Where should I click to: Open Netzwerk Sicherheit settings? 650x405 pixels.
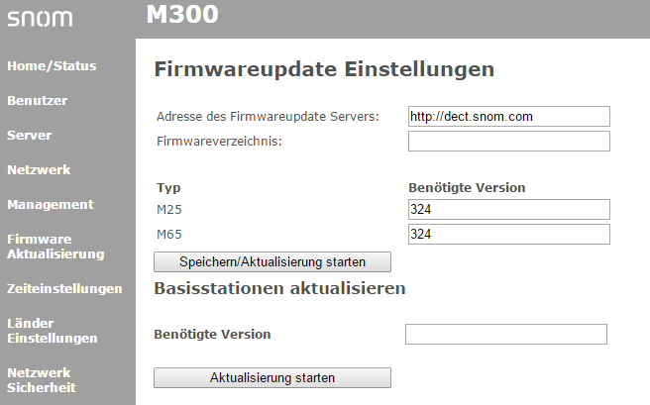pyautogui.click(x=42, y=380)
